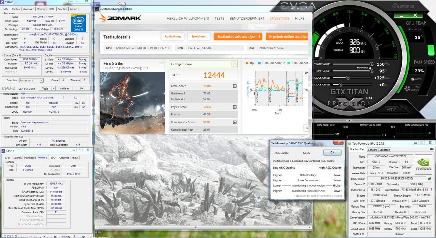
Task: Open HERZLICH WILLKOMMEN! page in 3DMark
Action: (188, 18)
